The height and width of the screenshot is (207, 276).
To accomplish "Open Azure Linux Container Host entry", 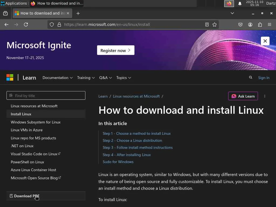I will (33, 170).
